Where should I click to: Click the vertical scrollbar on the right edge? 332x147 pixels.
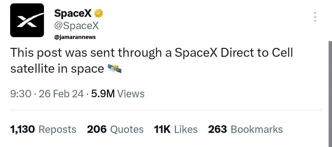coord(330,92)
